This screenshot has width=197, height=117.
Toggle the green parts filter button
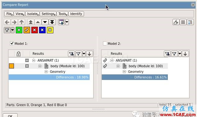[x=19, y=30]
